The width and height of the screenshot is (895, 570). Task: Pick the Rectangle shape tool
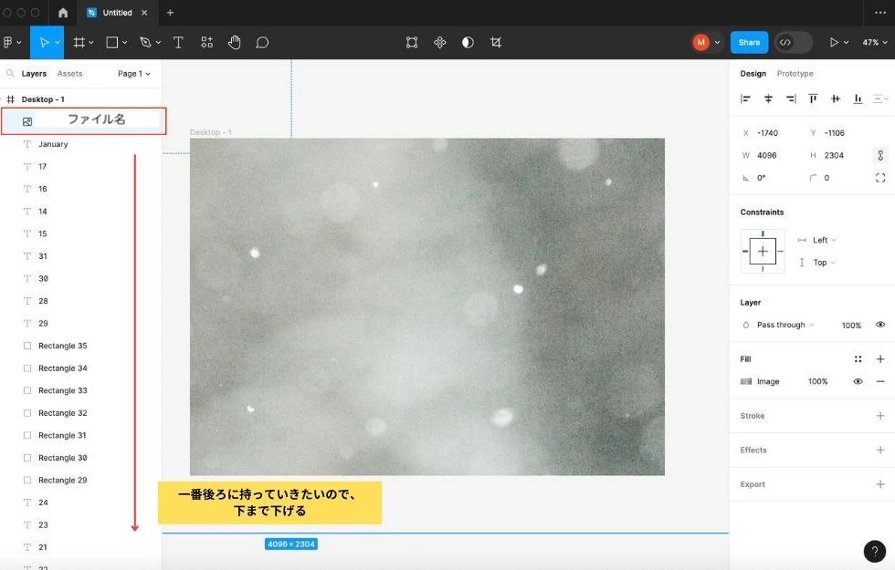click(111, 42)
